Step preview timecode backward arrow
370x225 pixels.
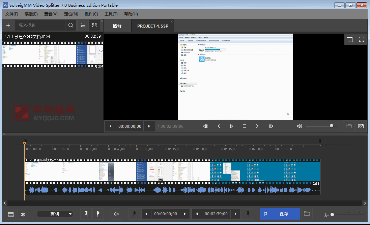coord(110,126)
